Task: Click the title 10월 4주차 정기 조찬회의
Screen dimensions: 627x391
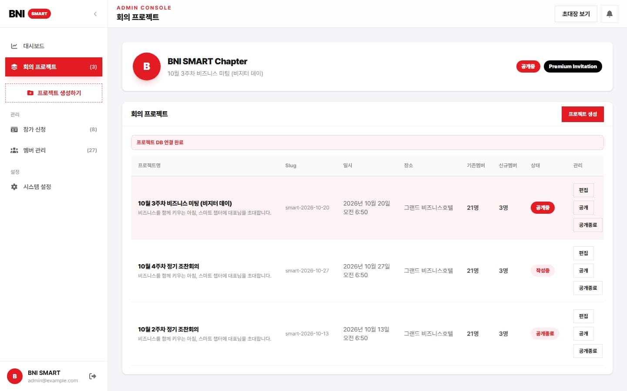Action: point(169,266)
